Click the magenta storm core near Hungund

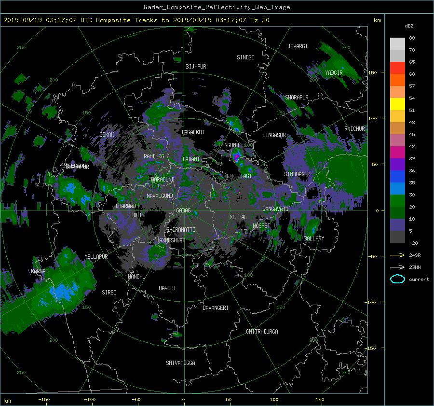pyautogui.click(x=236, y=157)
